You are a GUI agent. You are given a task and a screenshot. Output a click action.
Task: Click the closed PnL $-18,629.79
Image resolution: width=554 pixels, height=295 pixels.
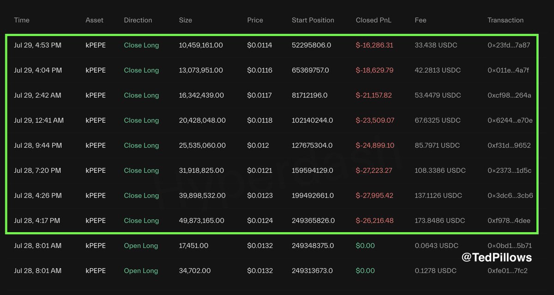click(374, 70)
